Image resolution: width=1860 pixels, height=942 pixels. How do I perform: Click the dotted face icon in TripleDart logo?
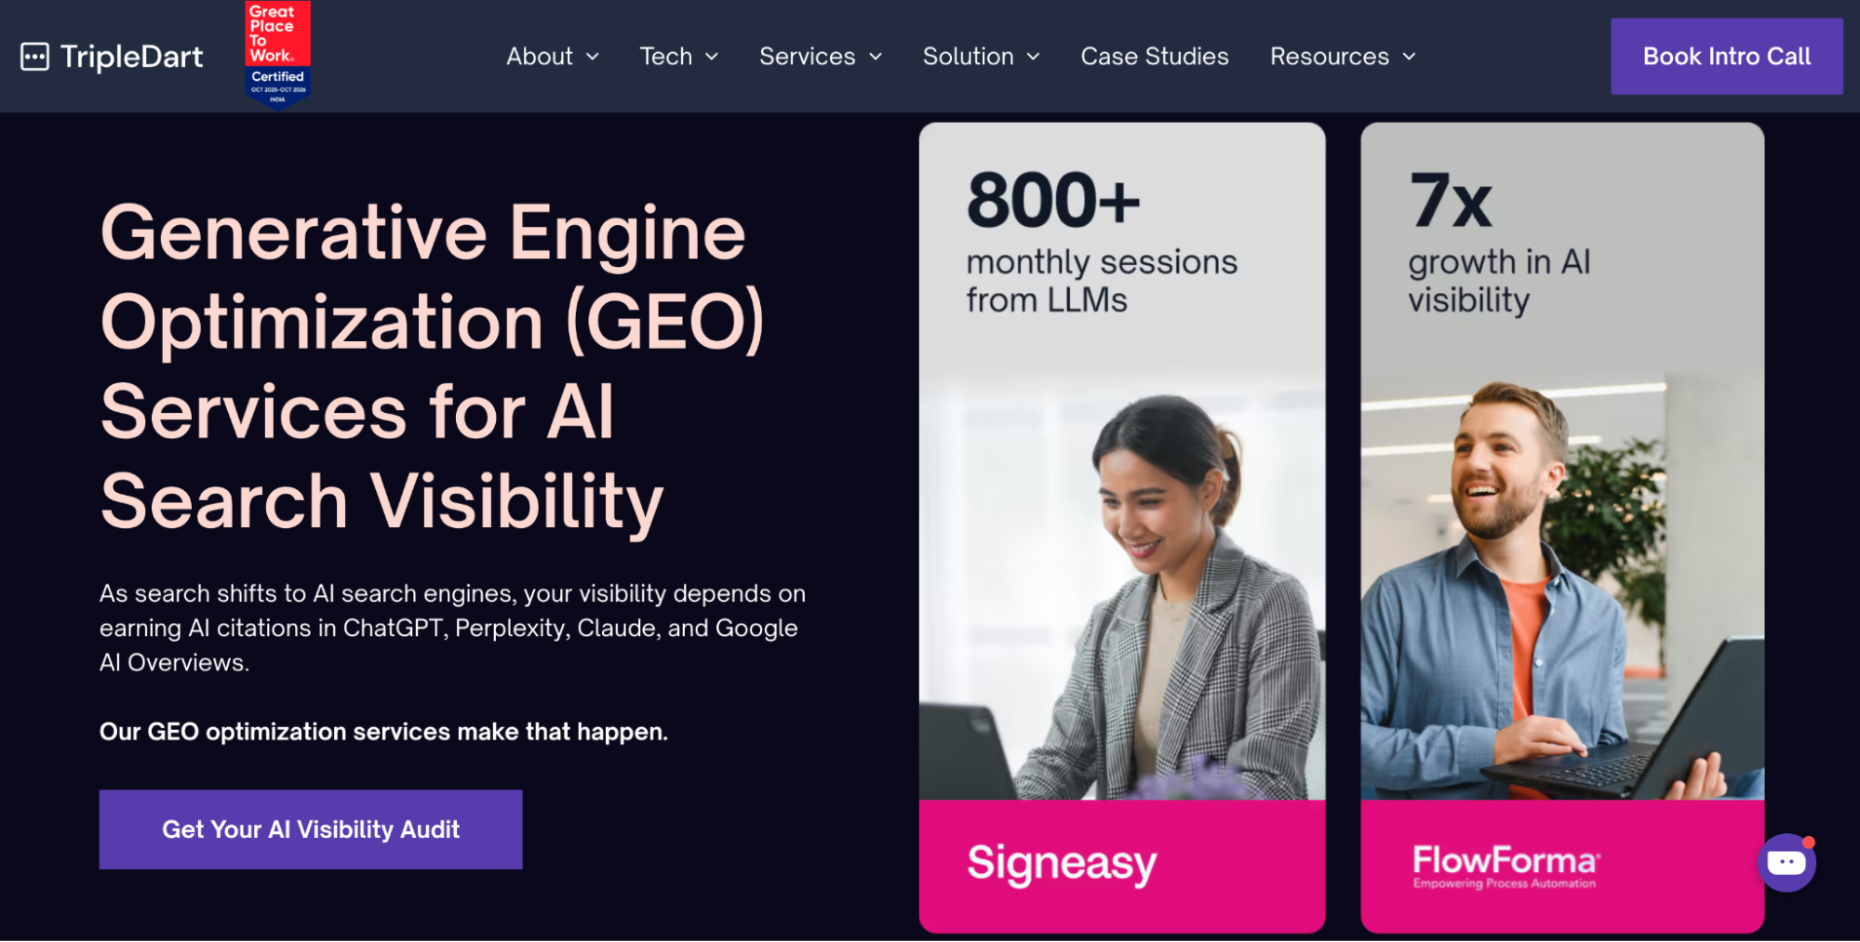[36, 56]
